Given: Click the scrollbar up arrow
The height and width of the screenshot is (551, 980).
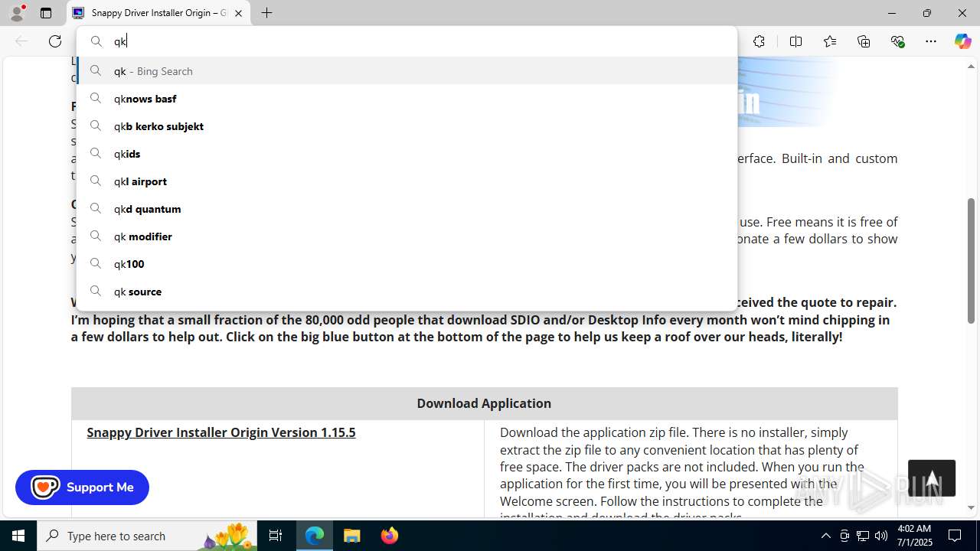Looking at the screenshot, I should (971, 67).
